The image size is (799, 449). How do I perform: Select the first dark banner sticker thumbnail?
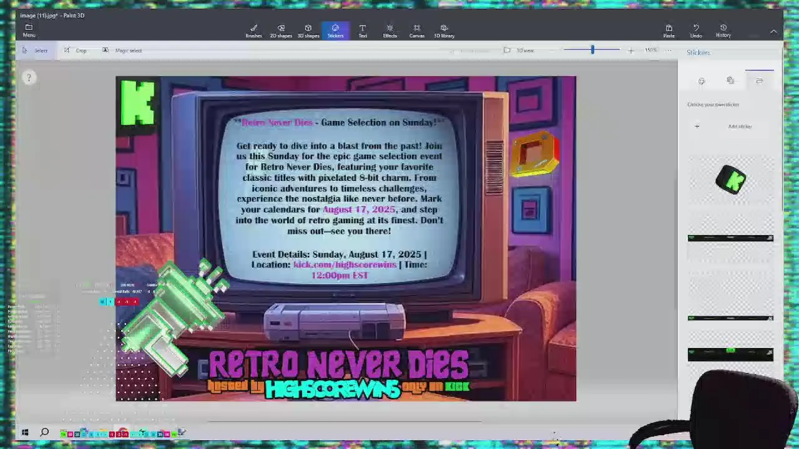click(x=730, y=238)
